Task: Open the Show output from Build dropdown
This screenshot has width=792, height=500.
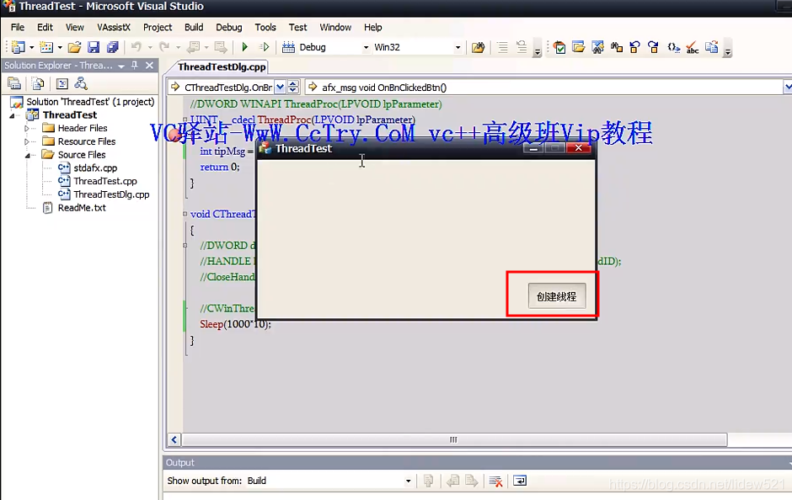Action: (408, 481)
